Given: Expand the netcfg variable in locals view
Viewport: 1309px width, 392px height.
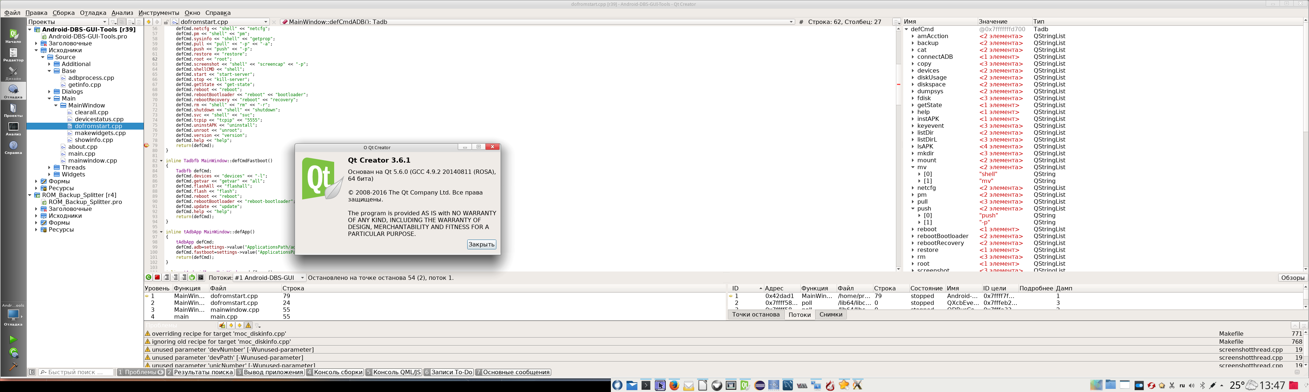Looking at the screenshot, I should click(913, 188).
